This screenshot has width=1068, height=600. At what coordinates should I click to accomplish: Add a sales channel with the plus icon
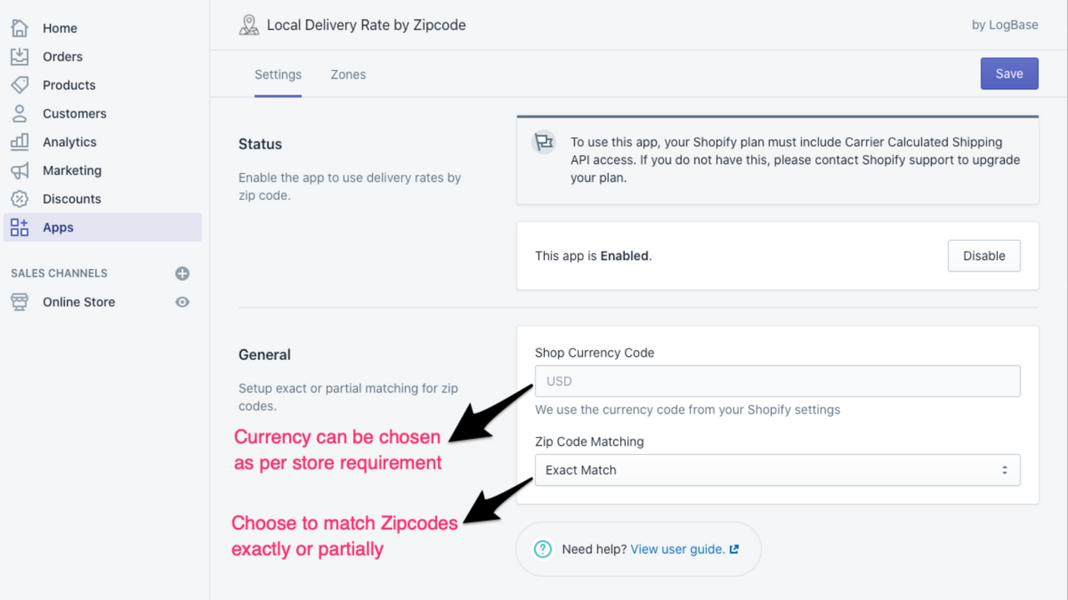click(182, 272)
